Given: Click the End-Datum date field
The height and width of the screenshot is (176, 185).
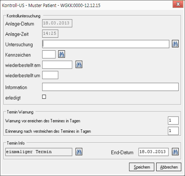Looking at the screenshot, I should coord(153,152).
